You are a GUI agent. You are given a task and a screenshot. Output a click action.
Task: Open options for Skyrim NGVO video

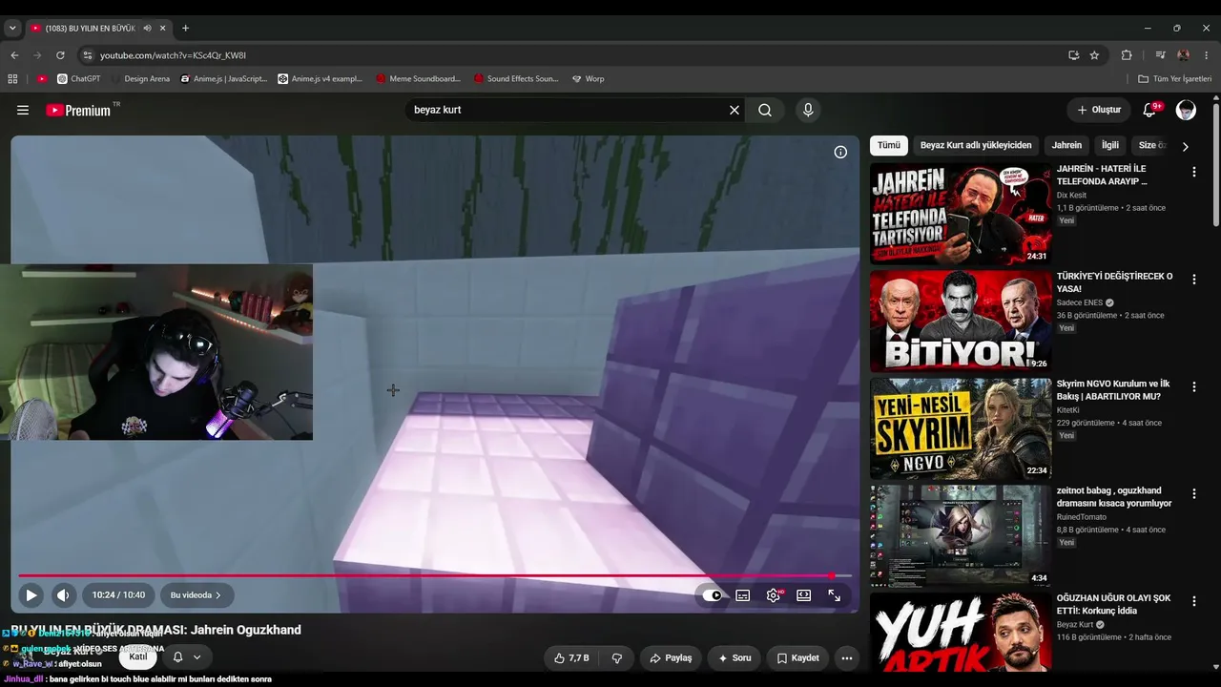click(x=1193, y=387)
